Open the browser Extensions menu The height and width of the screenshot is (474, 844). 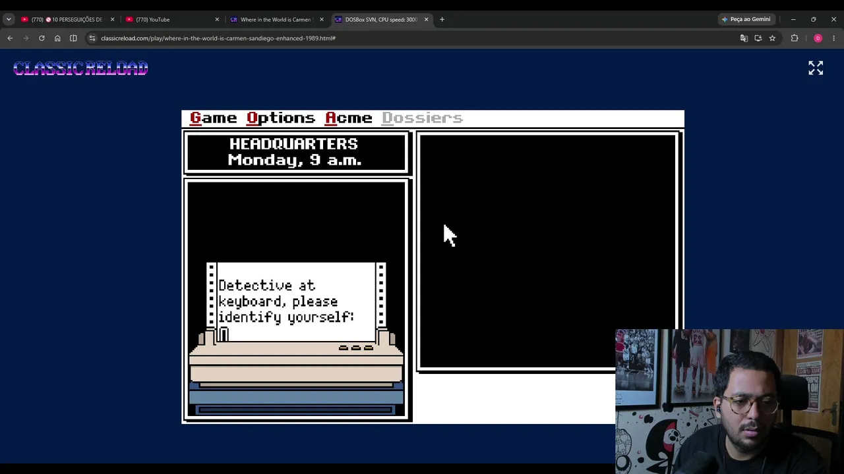(x=795, y=38)
